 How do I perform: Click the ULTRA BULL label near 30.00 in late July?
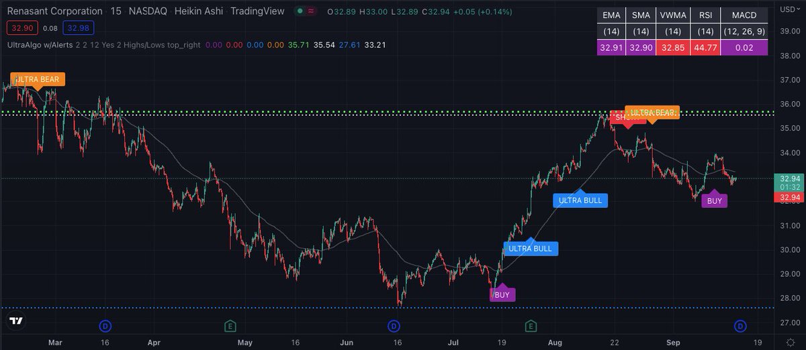[531, 249]
